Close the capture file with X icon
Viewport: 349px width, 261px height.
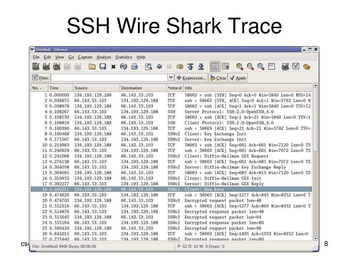(113, 67)
